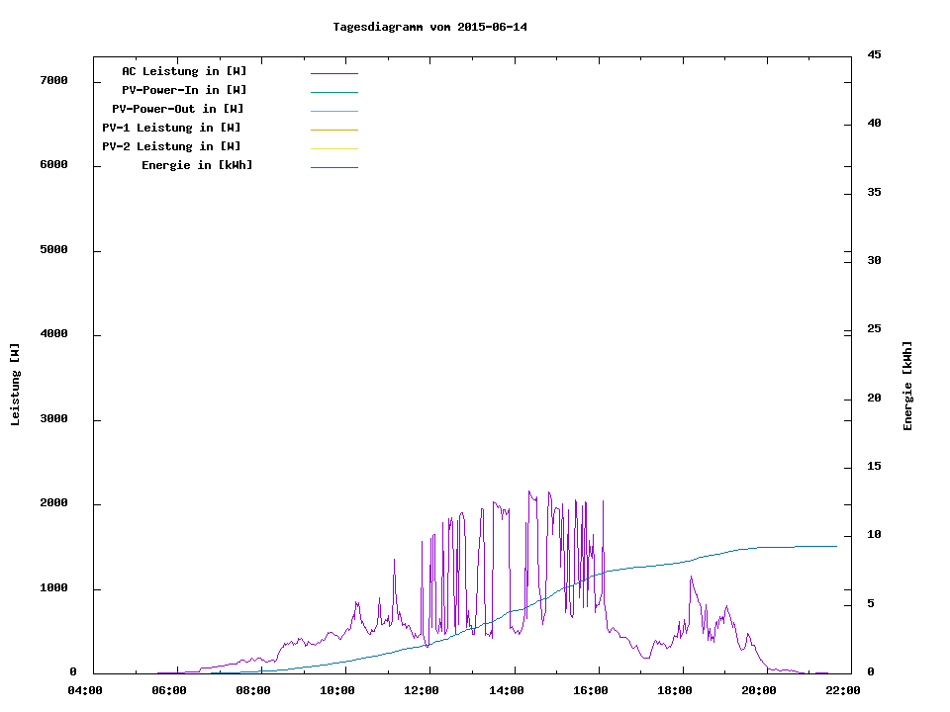Click the 45 value on the right energy axis
The height and width of the screenshot is (712, 950).
874,54
